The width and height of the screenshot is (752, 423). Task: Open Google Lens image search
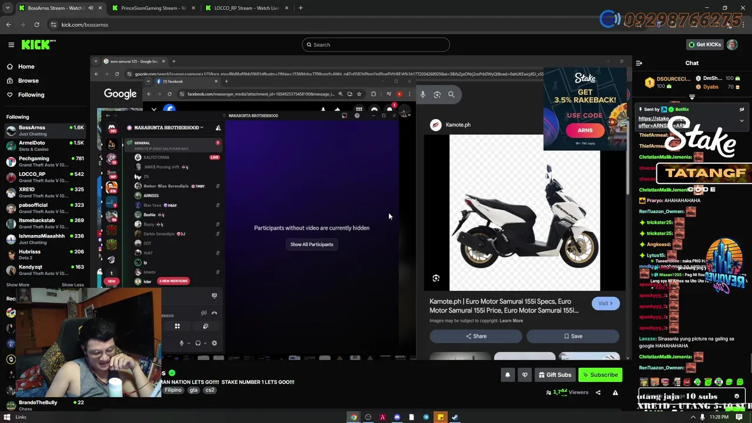coord(437,94)
